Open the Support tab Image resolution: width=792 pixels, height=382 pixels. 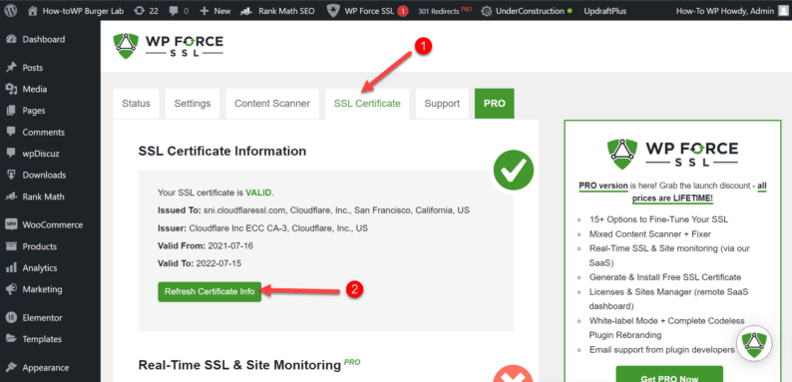click(x=442, y=104)
